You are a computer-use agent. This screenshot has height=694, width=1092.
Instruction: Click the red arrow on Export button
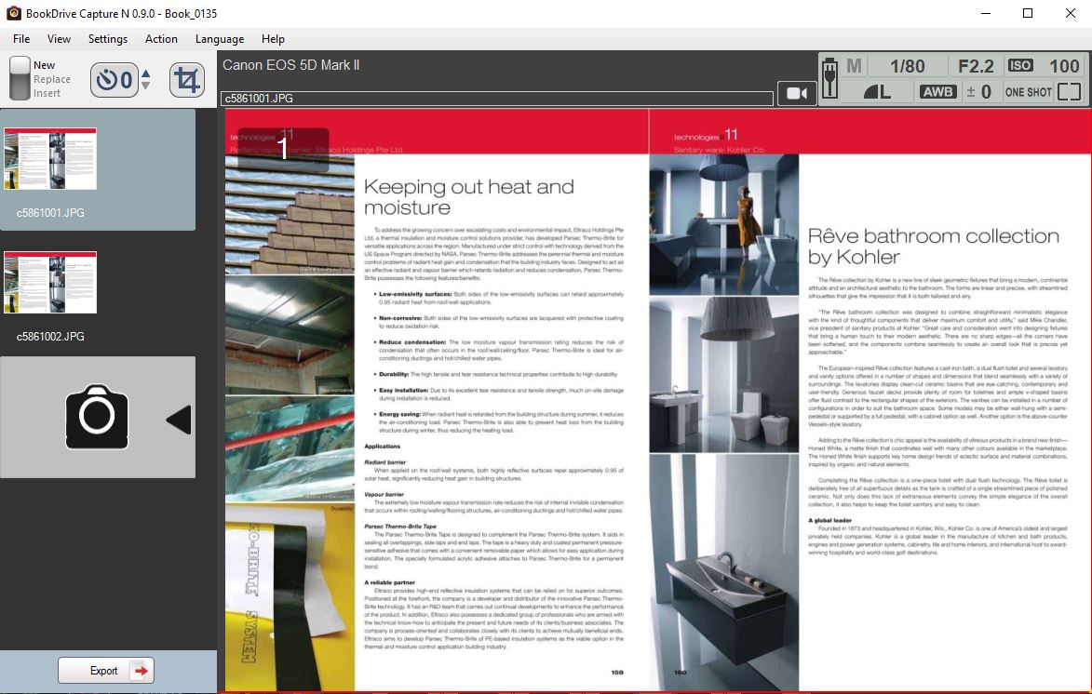click(142, 671)
